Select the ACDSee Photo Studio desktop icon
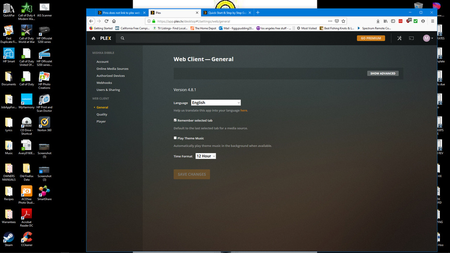Image resolution: width=450 pixels, height=253 pixels. pos(26,195)
